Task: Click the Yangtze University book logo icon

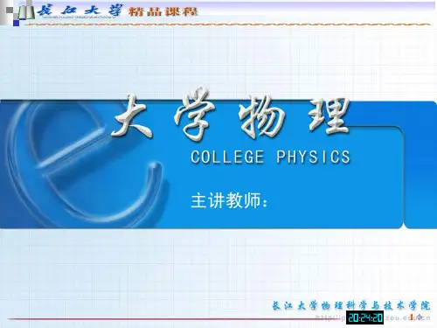Action: (x=26, y=11)
